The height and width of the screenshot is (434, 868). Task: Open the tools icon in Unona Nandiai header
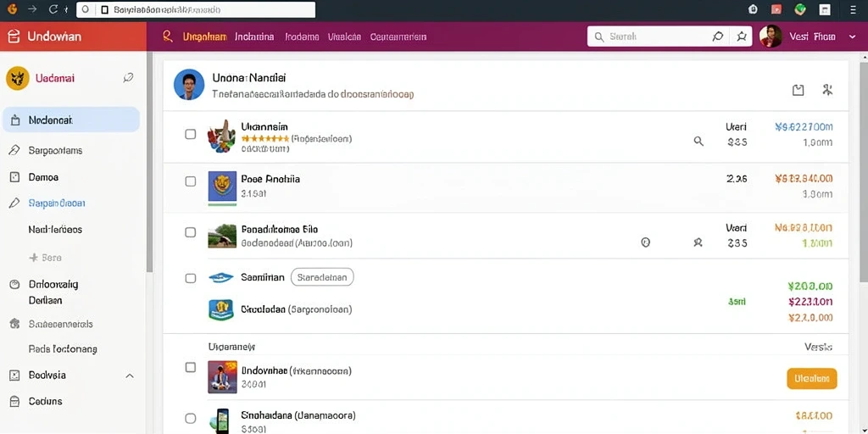(x=827, y=90)
